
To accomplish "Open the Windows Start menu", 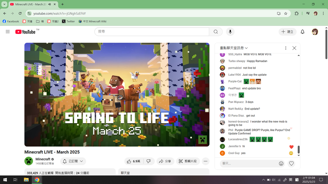I will click(5, 180).
